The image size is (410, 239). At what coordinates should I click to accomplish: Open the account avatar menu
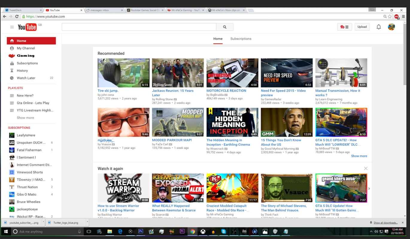(x=391, y=27)
